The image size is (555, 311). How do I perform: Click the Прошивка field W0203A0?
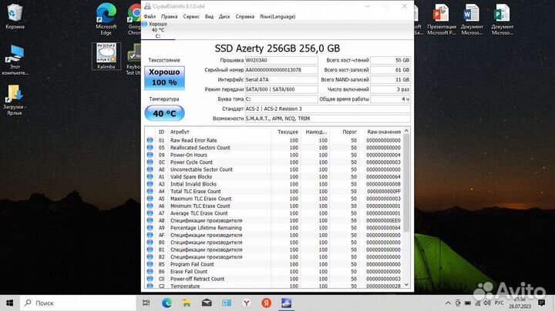281,60
